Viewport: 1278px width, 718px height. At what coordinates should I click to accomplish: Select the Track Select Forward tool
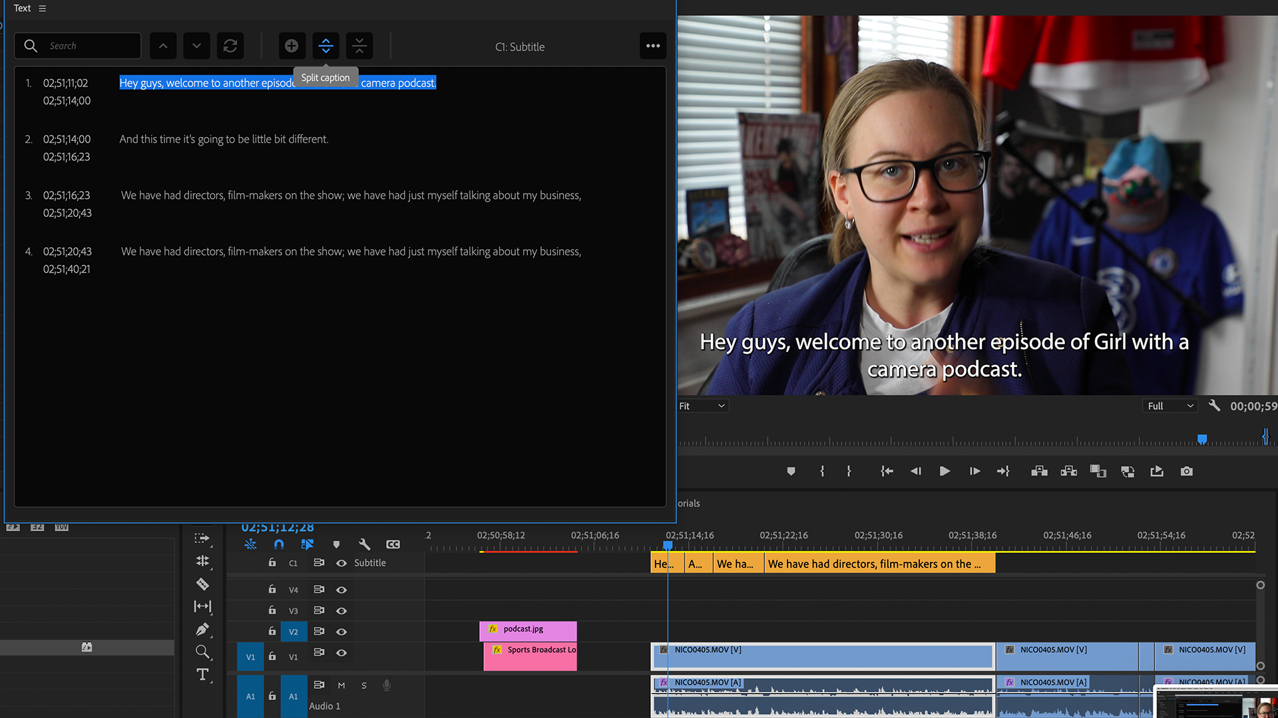[x=202, y=538]
